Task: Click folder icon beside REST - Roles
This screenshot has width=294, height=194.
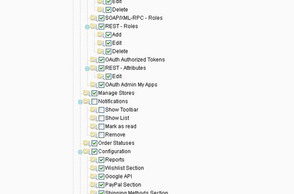Action: [x=94, y=26]
